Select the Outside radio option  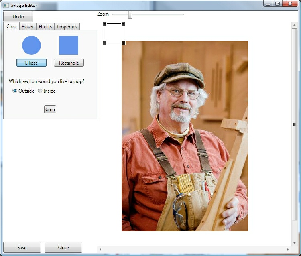pyautogui.click(x=15, y=91)
